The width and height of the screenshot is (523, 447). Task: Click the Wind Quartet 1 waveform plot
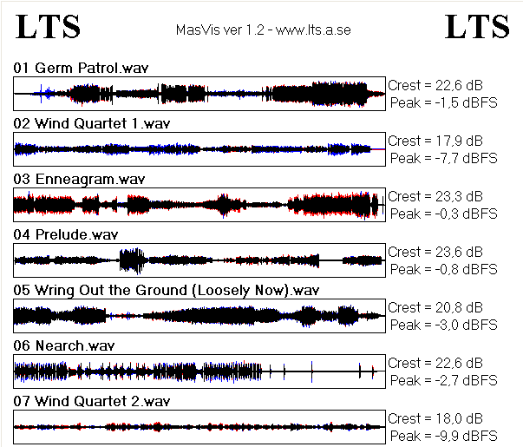click(x=199, y=149)
